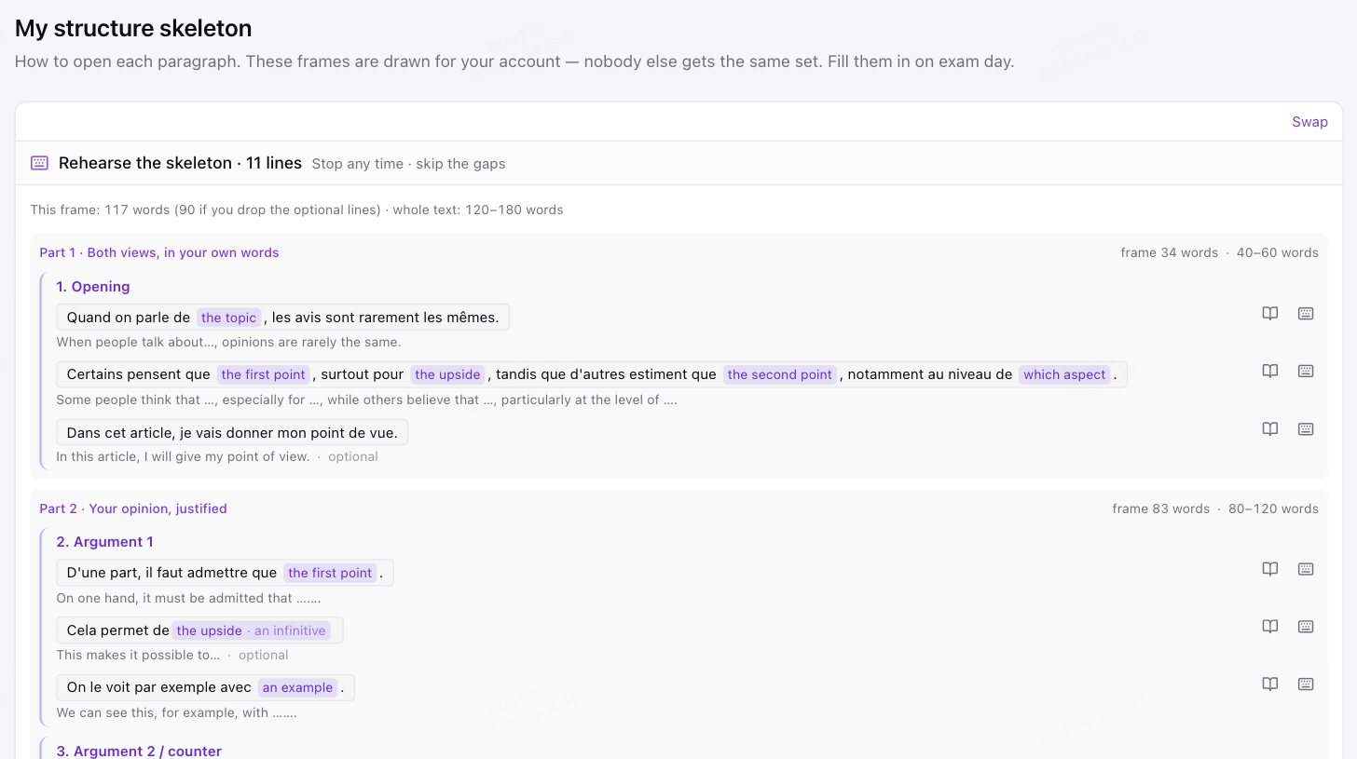
Task: Select "Part 2 · Your opinion, justified" label
Action: pyautogui.click(x=133, y=508)
